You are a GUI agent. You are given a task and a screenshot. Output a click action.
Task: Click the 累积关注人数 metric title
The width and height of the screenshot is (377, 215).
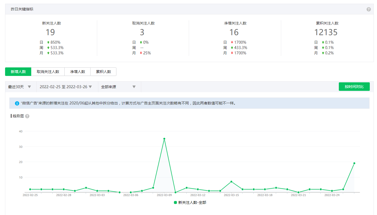(x=327, y=23)
